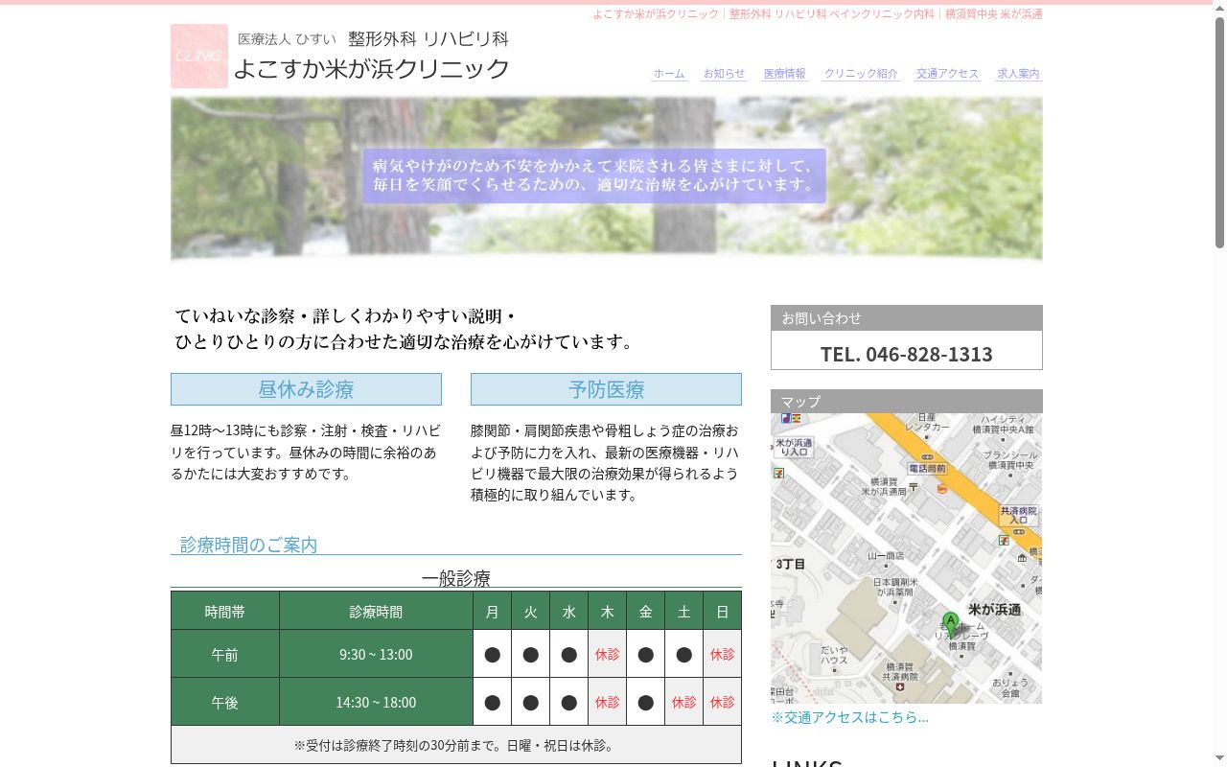The height and width of the screenshot is (767, 1227).
Task: Go to the お知らせ page
Action: pos(724,74)
